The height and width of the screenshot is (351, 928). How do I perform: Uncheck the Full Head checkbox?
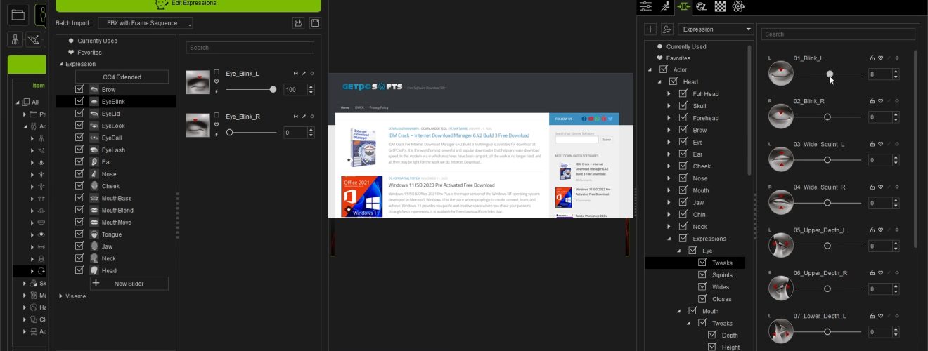[683, 93]
